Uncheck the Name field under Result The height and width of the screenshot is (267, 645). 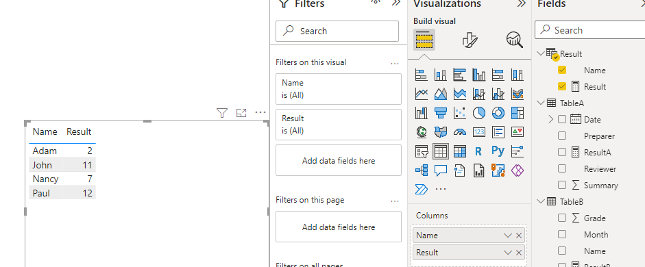click(562, 71)
